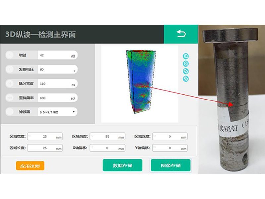The height and width of the screenshot is (199, 265).
Task: Click the bottom round tool icon beside the 3D view
Action: pyautogui.click(x=186, y=78)
